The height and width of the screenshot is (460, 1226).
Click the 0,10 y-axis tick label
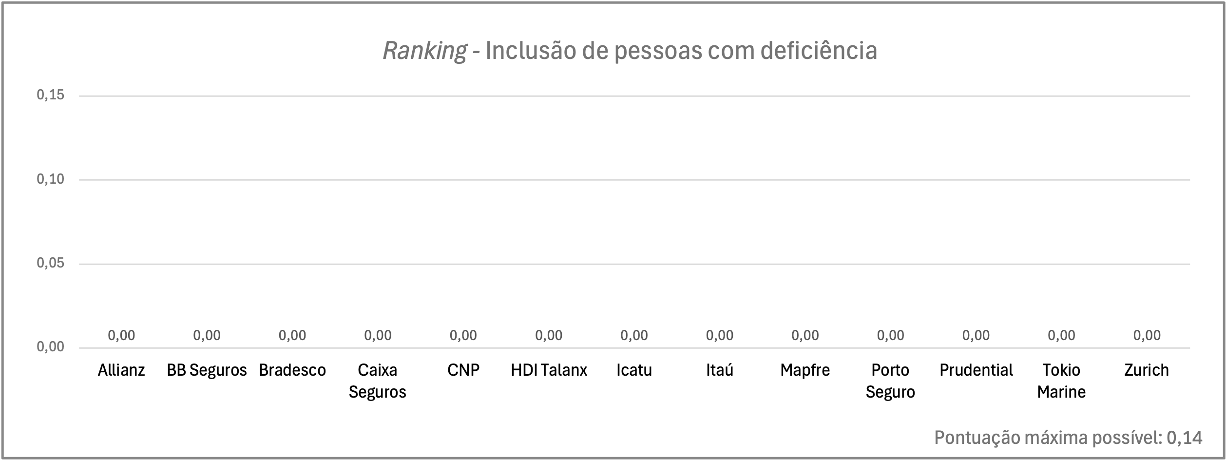[x=51, y=179]
